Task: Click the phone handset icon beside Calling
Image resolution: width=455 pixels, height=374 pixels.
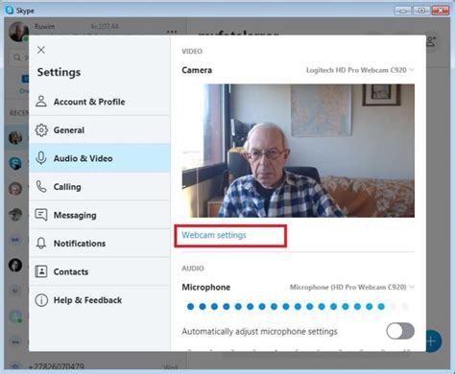Action: coord(41,187)
